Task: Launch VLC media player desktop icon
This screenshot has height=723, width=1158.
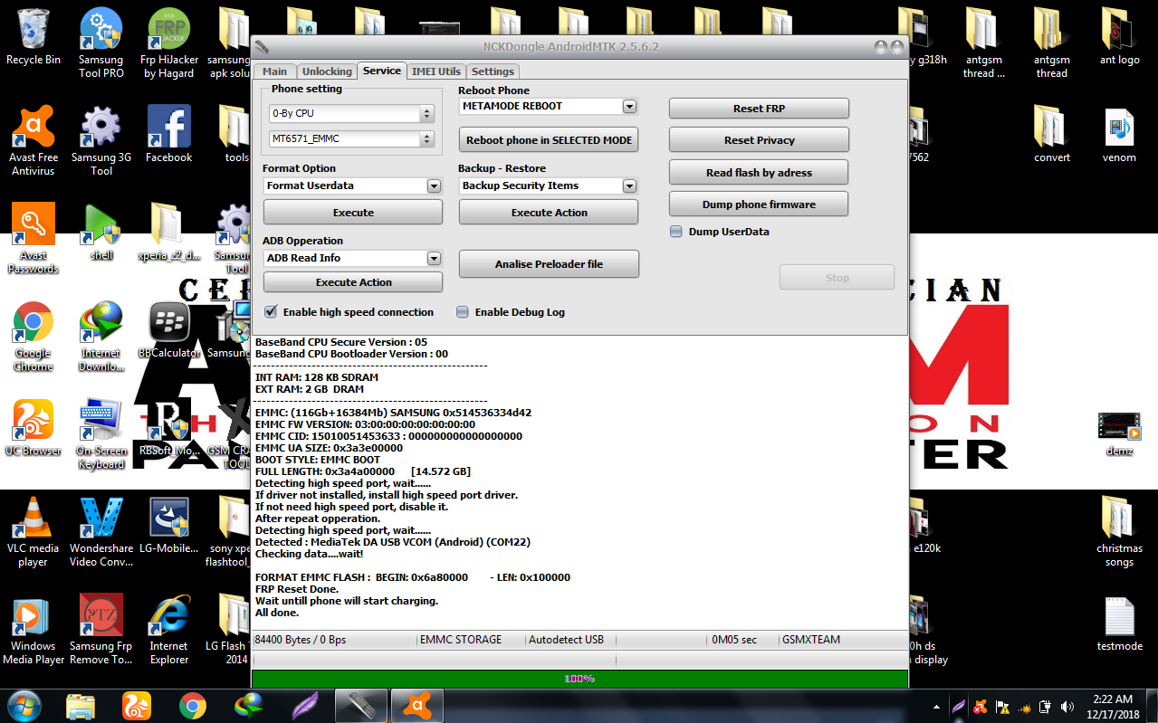Action: point(33,532)
